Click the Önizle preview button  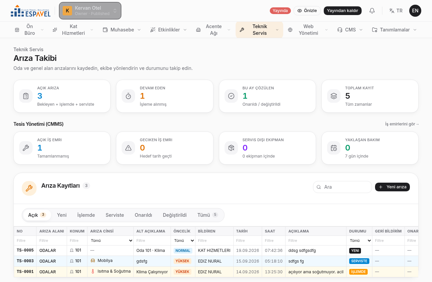tap(307, 11)
